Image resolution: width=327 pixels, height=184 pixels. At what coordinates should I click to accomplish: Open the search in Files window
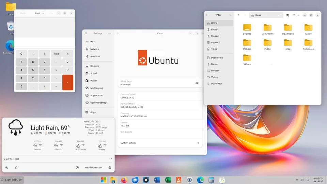coord(207,15)
